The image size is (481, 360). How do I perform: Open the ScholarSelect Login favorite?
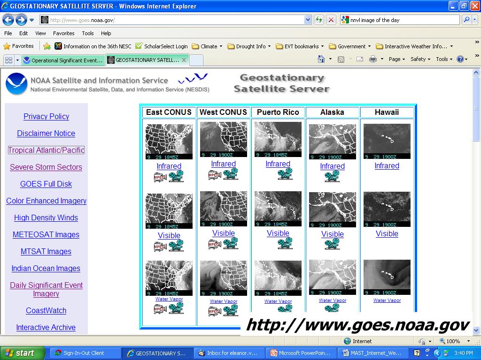pos(162,46)
